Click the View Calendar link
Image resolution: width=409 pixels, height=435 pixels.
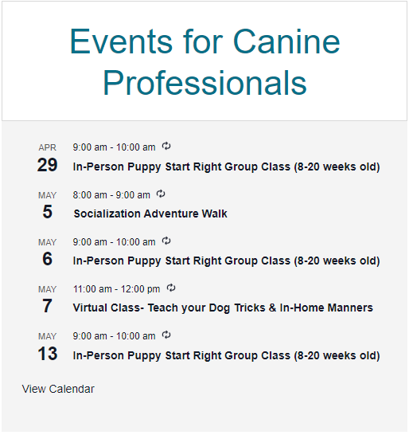coord(58,389)
